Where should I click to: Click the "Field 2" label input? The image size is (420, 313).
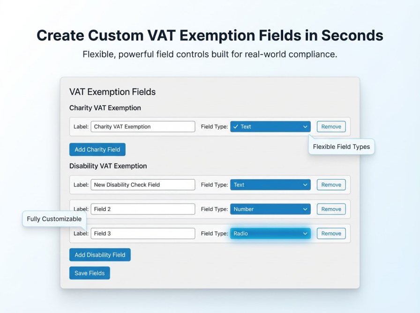tap(142, 209)
